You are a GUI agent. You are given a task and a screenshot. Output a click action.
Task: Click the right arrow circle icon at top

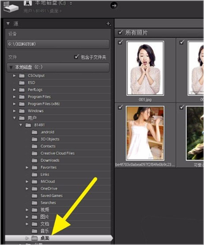(x=114, y=5)
